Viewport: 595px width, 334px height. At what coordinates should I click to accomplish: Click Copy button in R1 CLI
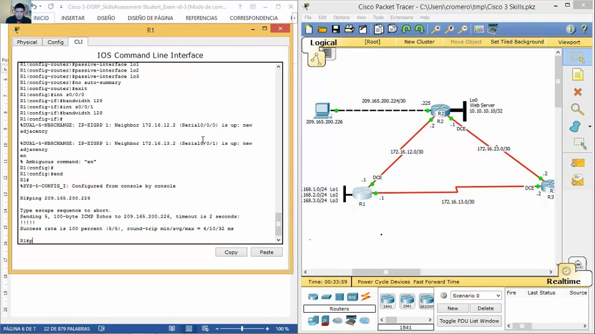[231, 252]
